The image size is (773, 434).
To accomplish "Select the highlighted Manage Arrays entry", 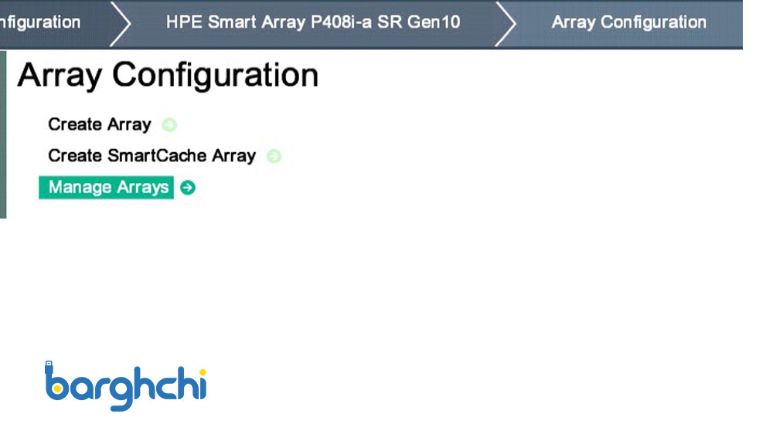I will coord(107,188).
